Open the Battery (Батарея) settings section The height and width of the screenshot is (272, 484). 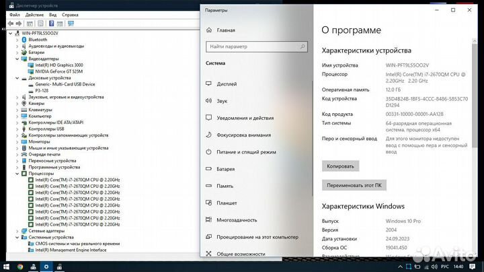click(x=226, y=169)
